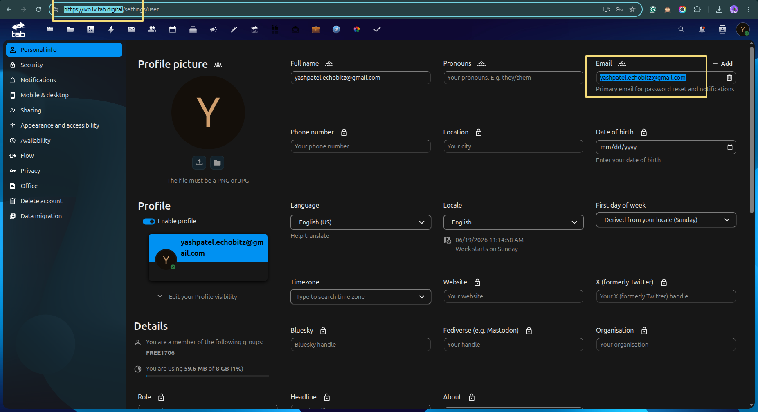Expand Edit your Profile visibility
This screenshot has width=758, height=412.
point(198,297)
